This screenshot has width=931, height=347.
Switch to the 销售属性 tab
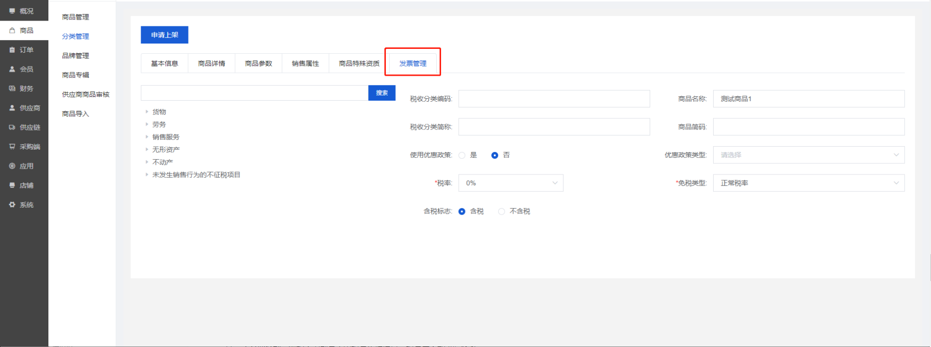tap(305, 64)
